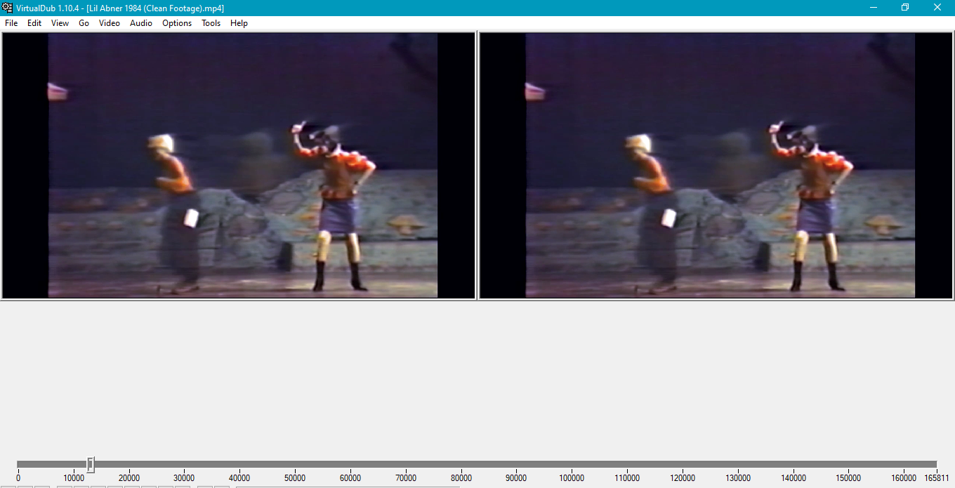Close the VirtualDub window
The width and height of the screenshot is (955, 488).
[938, 8]
